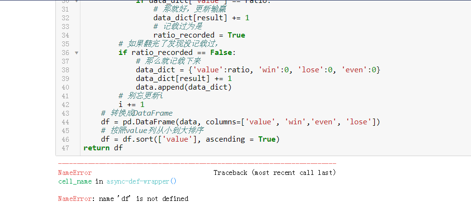This screenshot has width=471, height=212.
Task: Click 'Traceback (most recent call last)' text
Action: point(275,172)
